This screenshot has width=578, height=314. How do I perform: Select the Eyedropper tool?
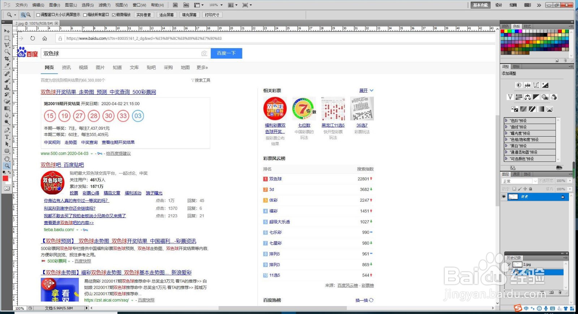[7, 65]
